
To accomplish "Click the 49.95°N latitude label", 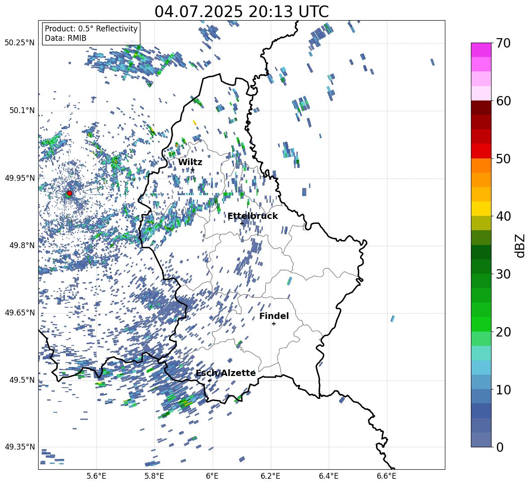I will 20,178.
